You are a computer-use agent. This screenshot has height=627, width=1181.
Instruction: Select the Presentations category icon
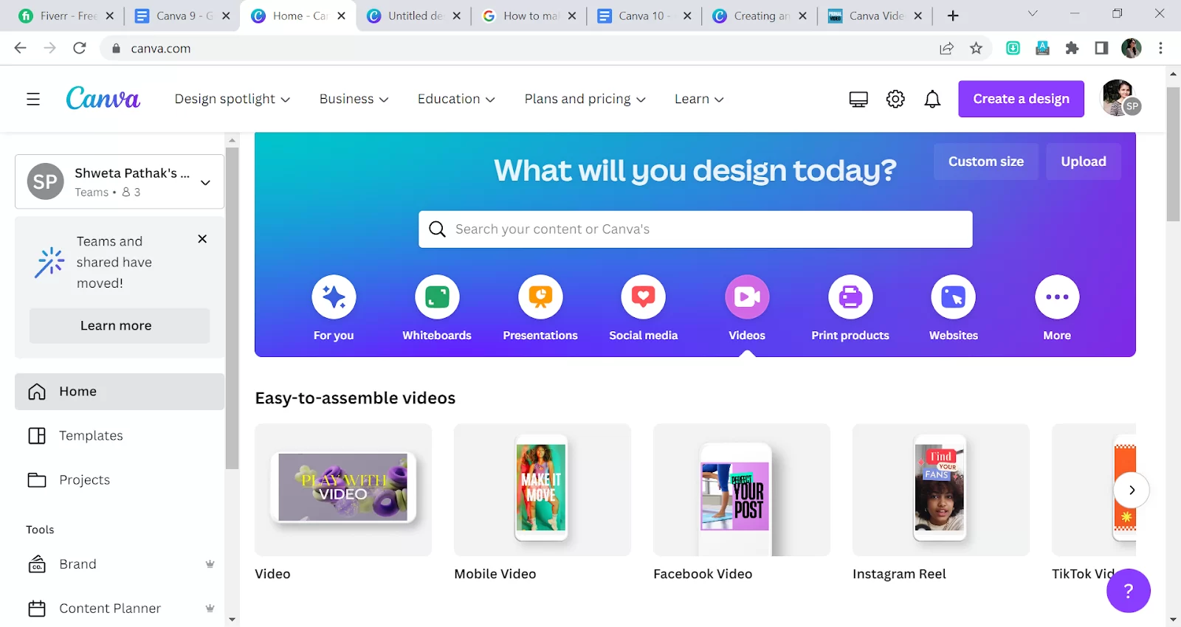click(540, 297)
